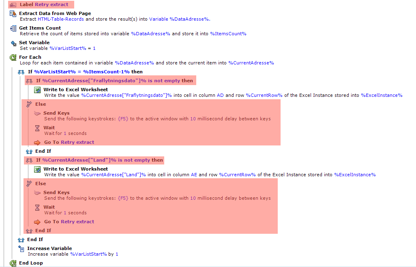Select the Increase Variable action title

point(49,248)
